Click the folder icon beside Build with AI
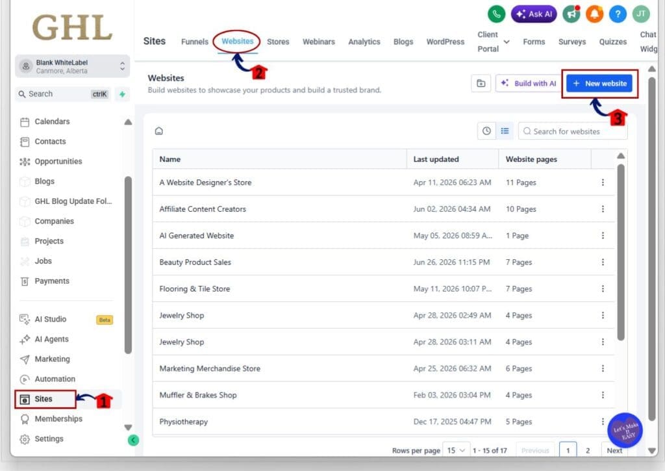Image resolution: width=665 pixels, height=471 pixels. coord(481,83)
